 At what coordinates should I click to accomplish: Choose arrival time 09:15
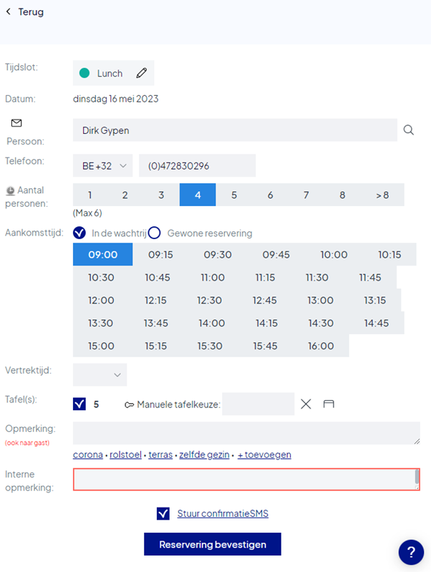160,254
